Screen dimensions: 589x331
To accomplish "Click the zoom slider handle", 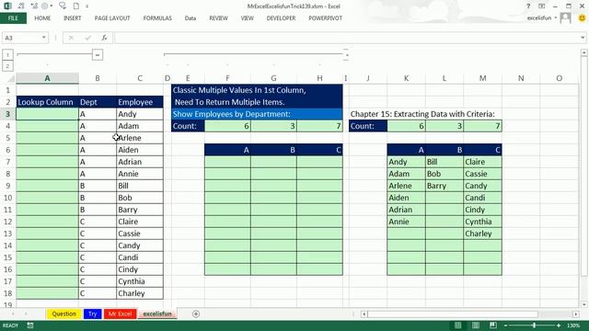I will 534,325.
